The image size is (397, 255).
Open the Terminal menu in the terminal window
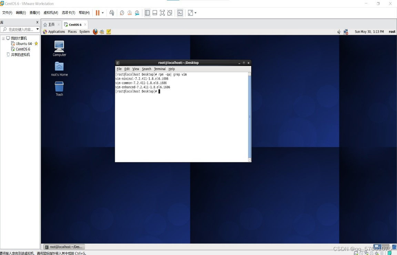[x=160, y=69]
